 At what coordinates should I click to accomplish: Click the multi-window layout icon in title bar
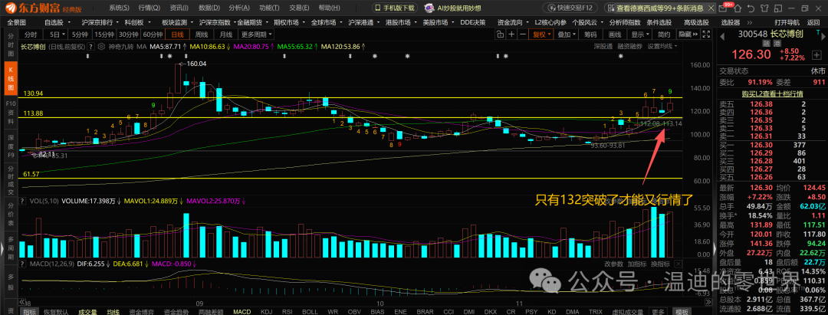pyautogui.click(x=778, y=8)
